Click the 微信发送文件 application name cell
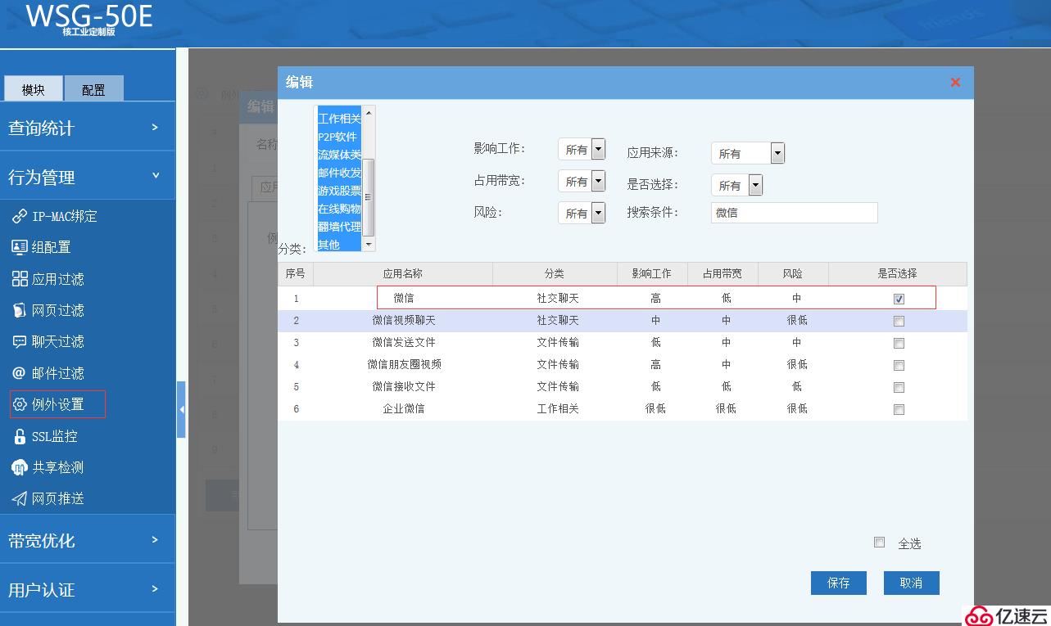The height and width of the screenshot is (626, 1051). click(403, 342)
